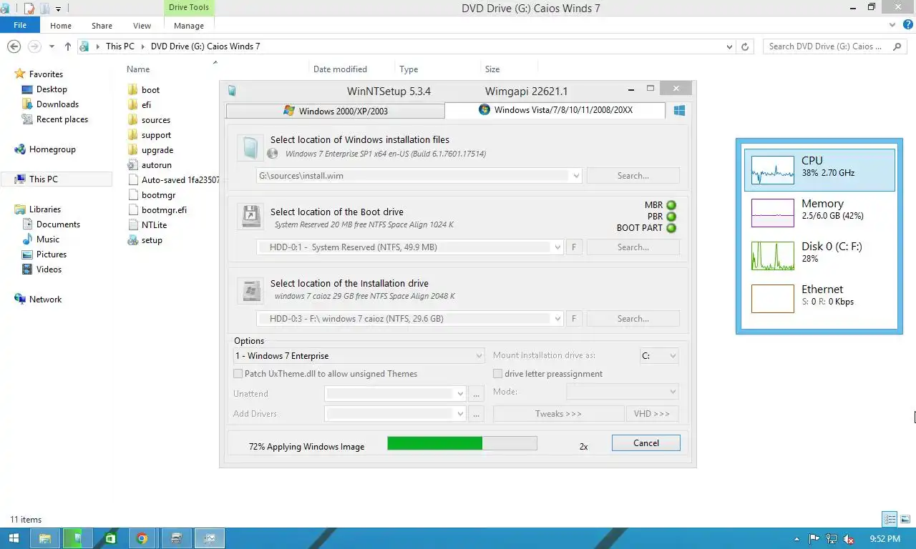Expand the ribbon chevron
Image resolution: width=916 pixels, height=549 pixels.
(892, 25)
